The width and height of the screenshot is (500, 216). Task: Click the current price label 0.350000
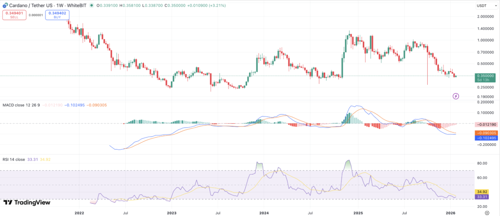484,76
